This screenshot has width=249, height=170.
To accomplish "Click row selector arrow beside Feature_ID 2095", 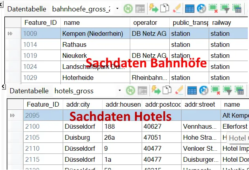I will click(12, 115).
